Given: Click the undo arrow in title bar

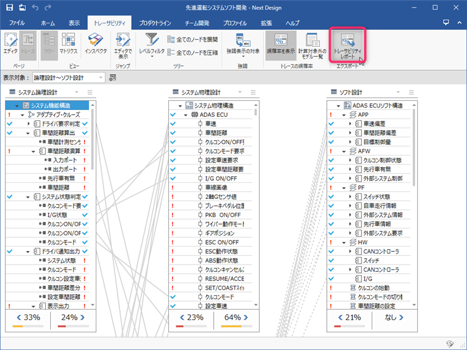Looking at the screenshot, I should (x=35, y=7).
